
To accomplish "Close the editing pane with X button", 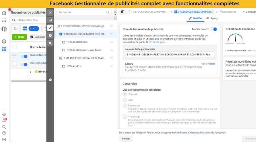I will pos(50,13).
